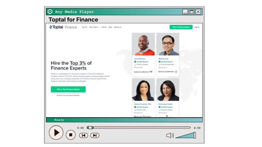Close the Any Media Player window
The height and width of the screenshot is (147, 262).
tap(198, 12)
